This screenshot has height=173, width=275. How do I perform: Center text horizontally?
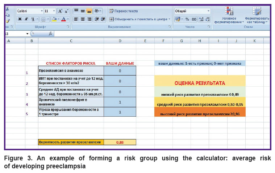point(83,19)
